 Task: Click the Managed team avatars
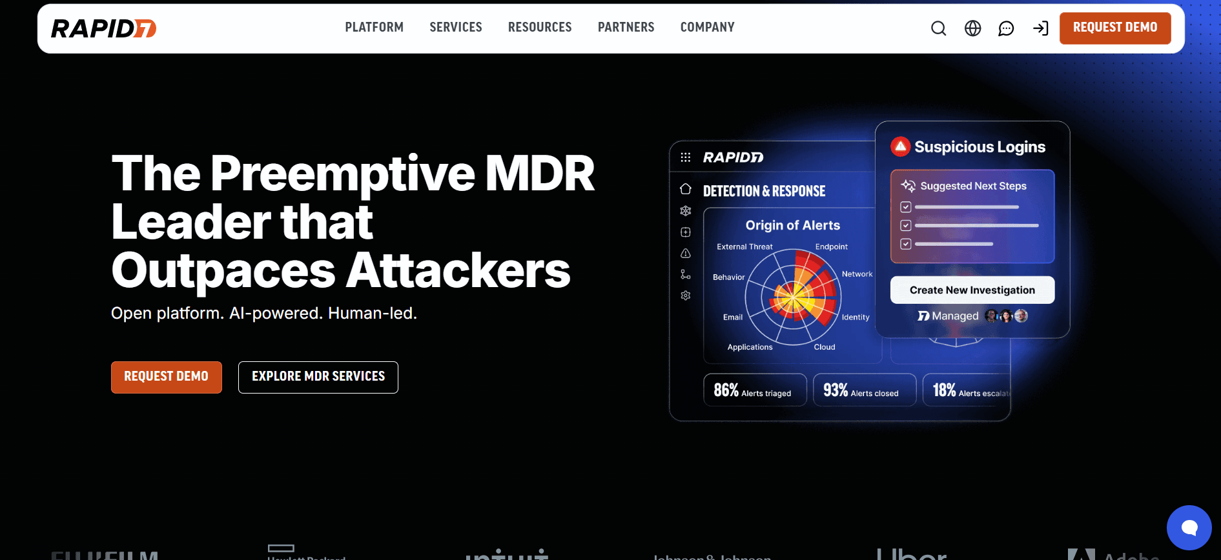[1006, 316]
